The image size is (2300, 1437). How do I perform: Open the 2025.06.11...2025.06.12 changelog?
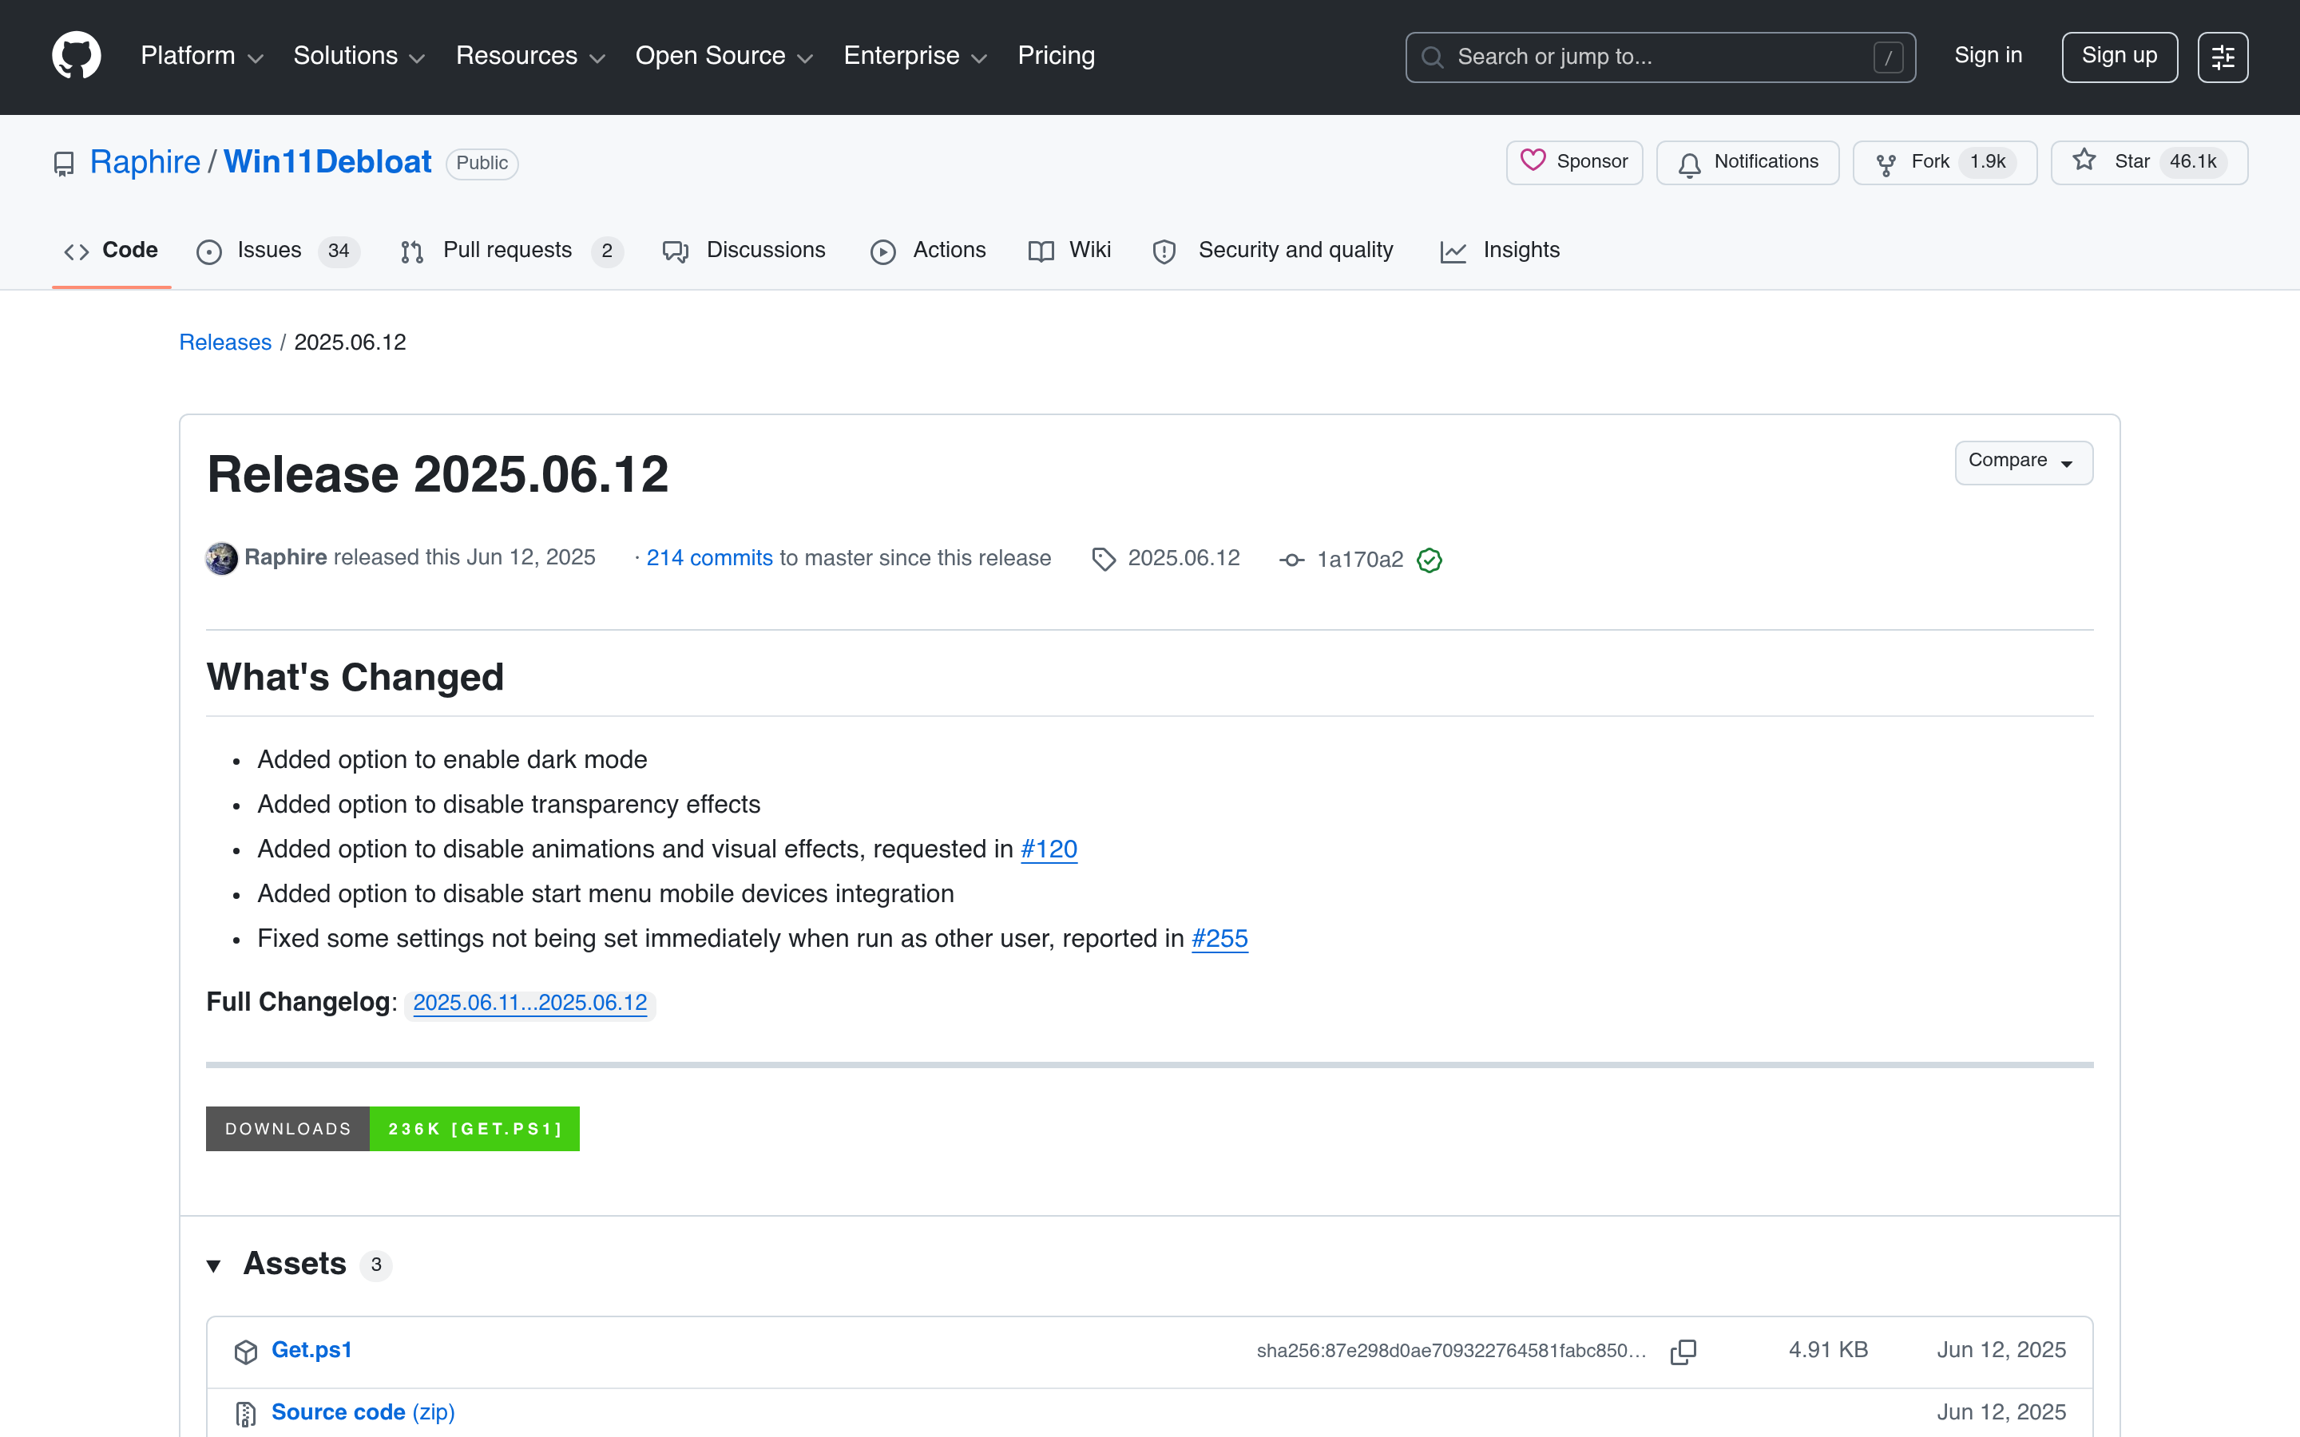point(529,1003)
